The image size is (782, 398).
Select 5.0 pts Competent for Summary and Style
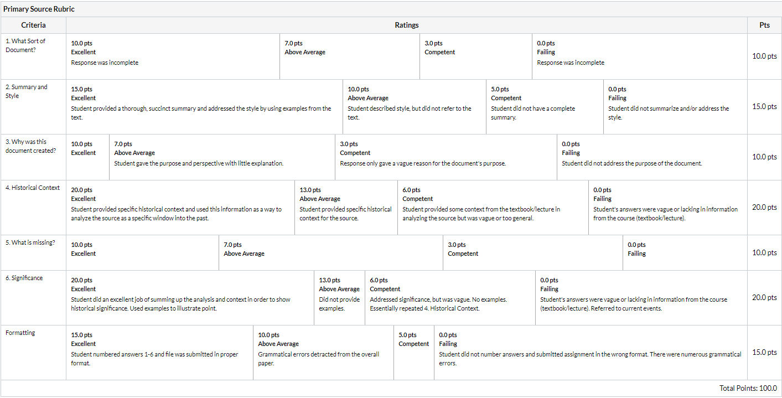click(x=545, y=107)
